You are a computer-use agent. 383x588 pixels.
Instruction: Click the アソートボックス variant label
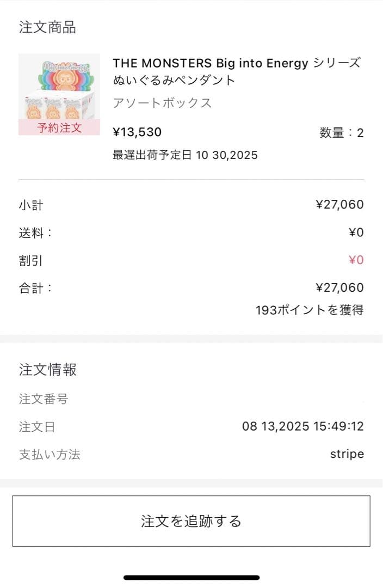pyautogui.click(x=162, y=103)
